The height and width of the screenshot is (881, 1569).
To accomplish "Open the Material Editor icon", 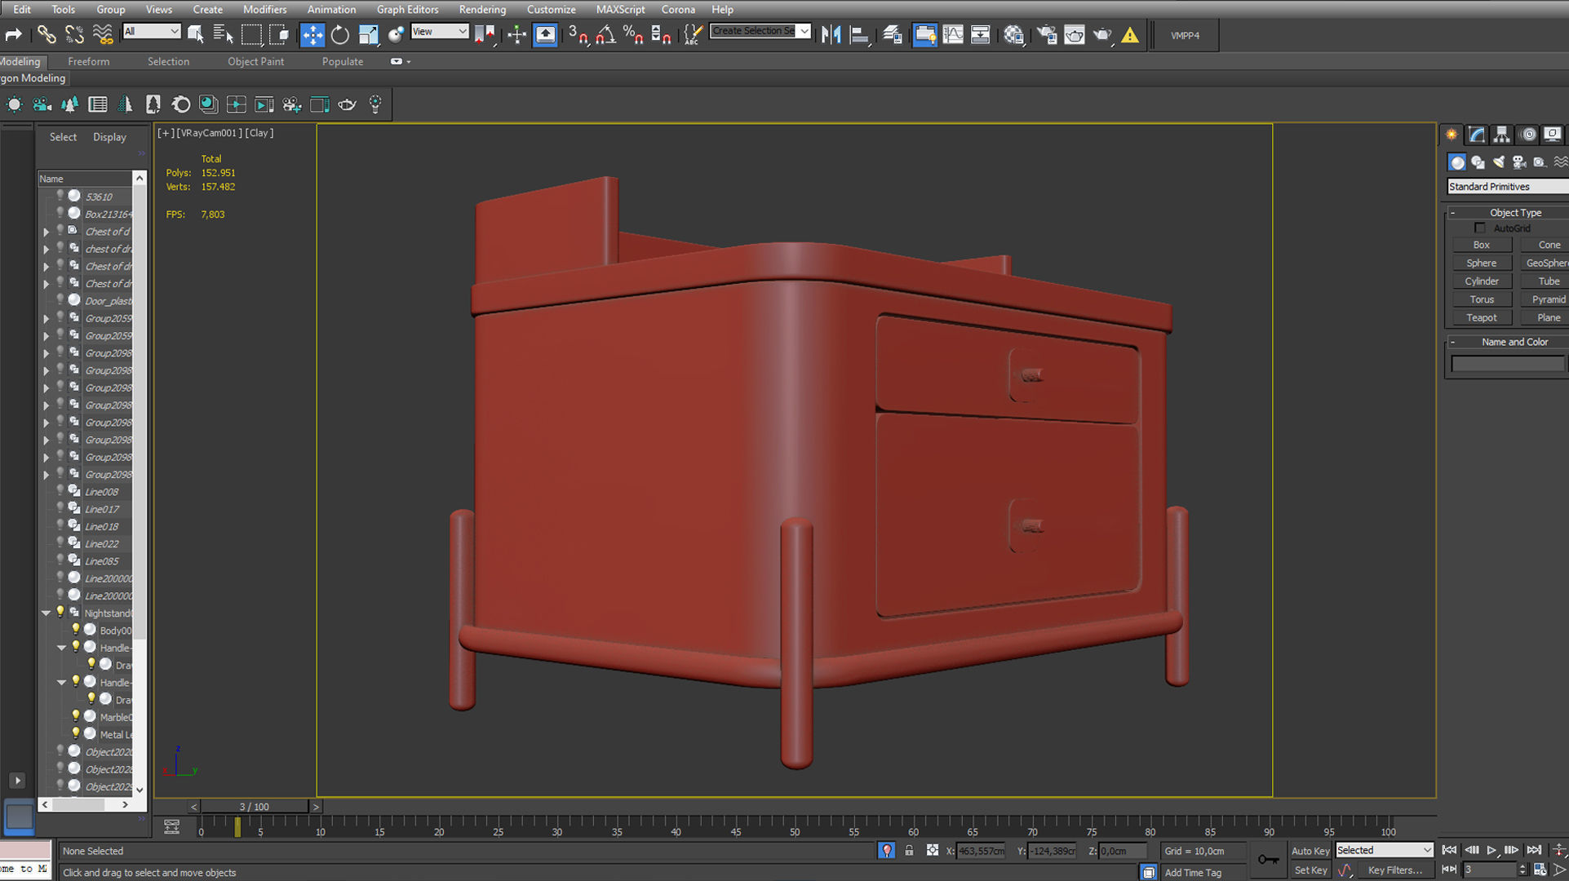I will pos(1014,35).
